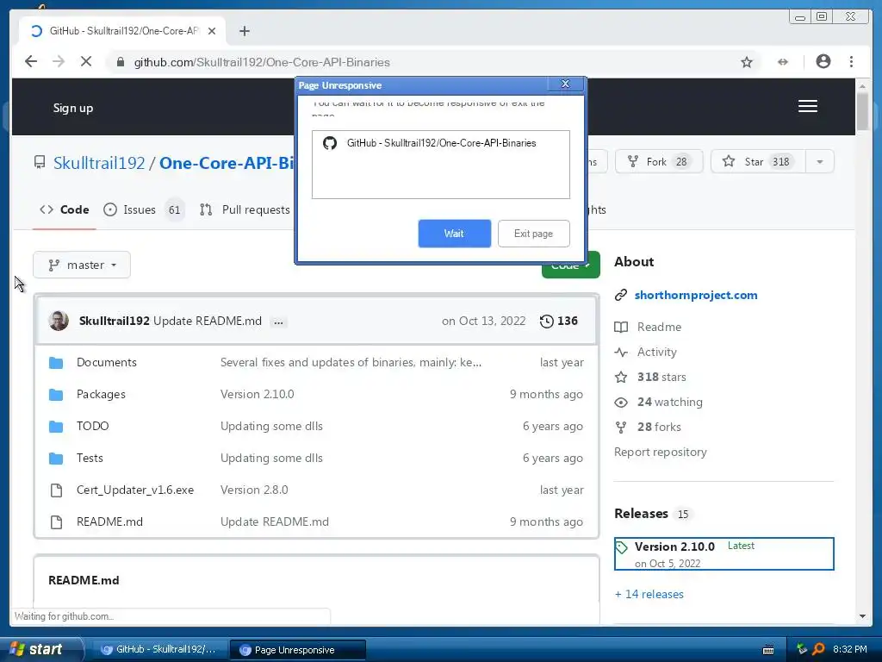Click the repository icon beside Skulltrail192
The image size is (882, 662).
40,163
